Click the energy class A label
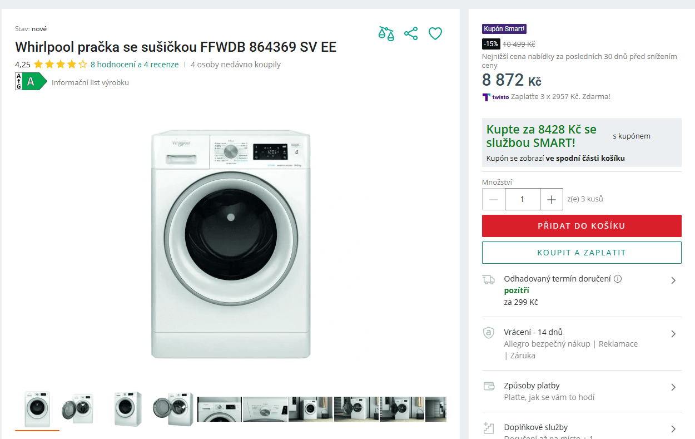 (31, 81)
